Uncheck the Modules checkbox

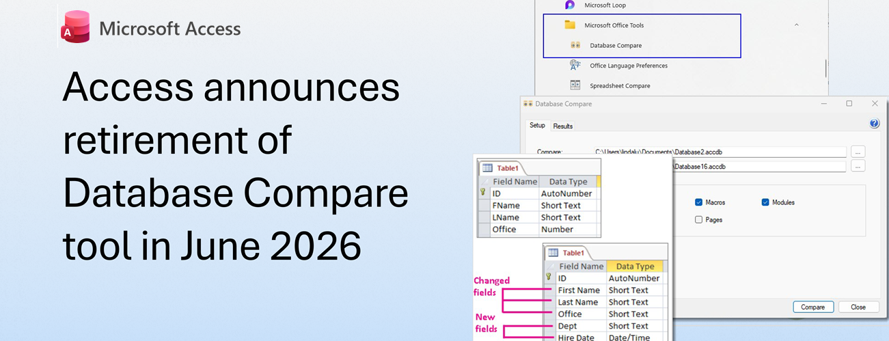pos(765,202)
